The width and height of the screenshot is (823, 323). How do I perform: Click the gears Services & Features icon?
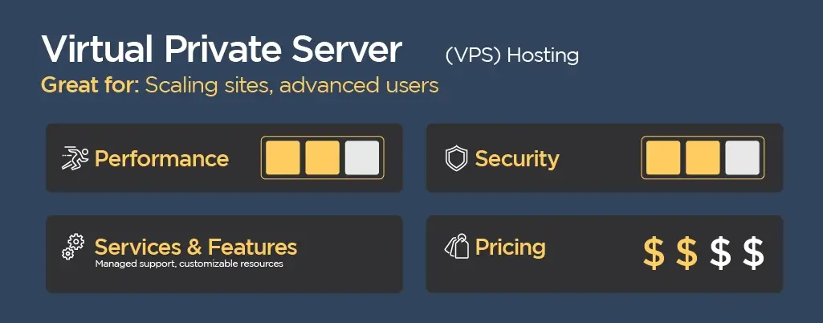point(73,247)
